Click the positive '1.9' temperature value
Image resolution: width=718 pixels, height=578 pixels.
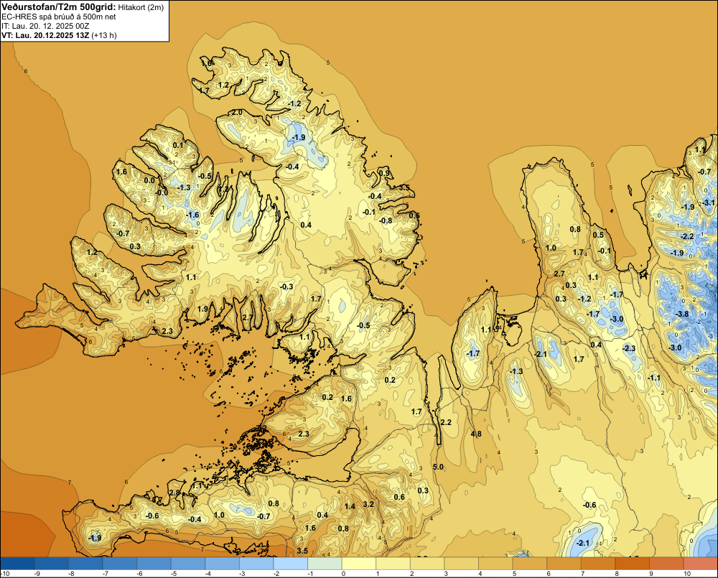pos(203,309)
